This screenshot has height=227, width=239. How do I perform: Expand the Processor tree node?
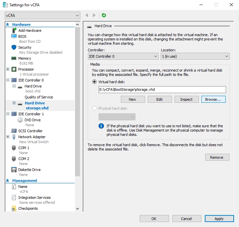8,69
